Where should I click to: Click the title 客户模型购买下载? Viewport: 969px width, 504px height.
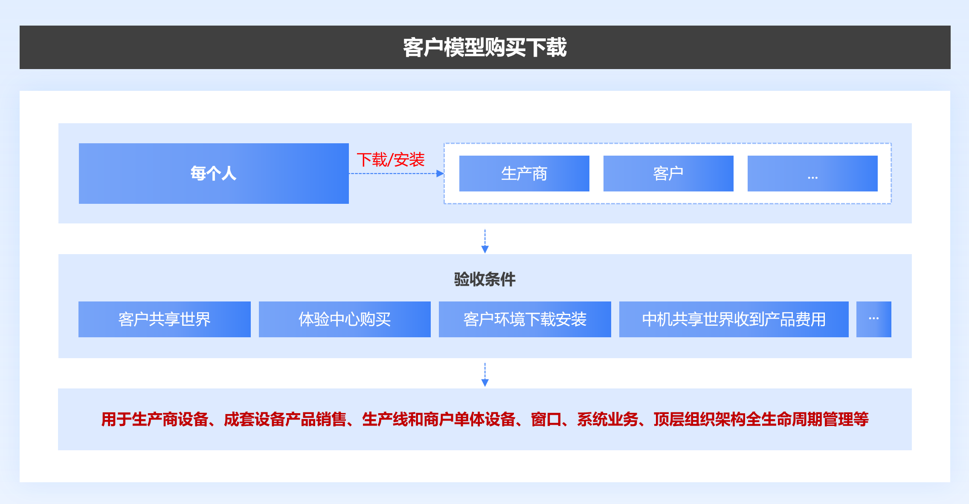(484, 47)
